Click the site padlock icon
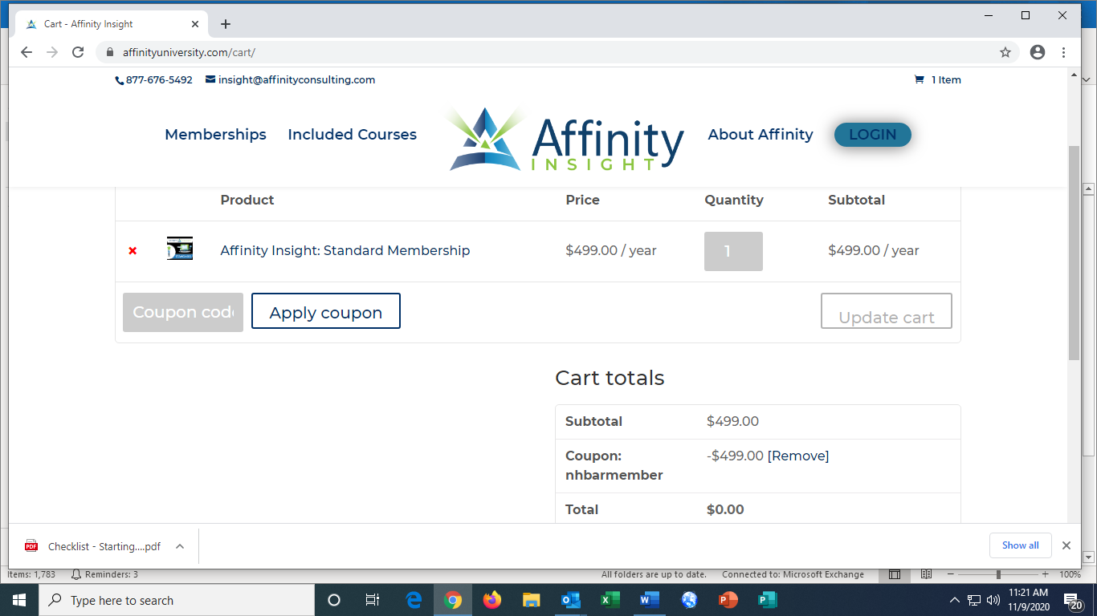1097x616 pixels. pyautogui.click(x=111, y=52)
